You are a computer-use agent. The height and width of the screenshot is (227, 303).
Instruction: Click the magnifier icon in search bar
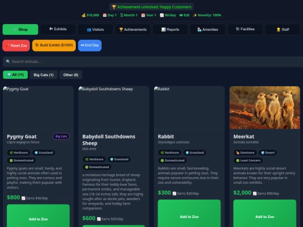tap(8, 62)
